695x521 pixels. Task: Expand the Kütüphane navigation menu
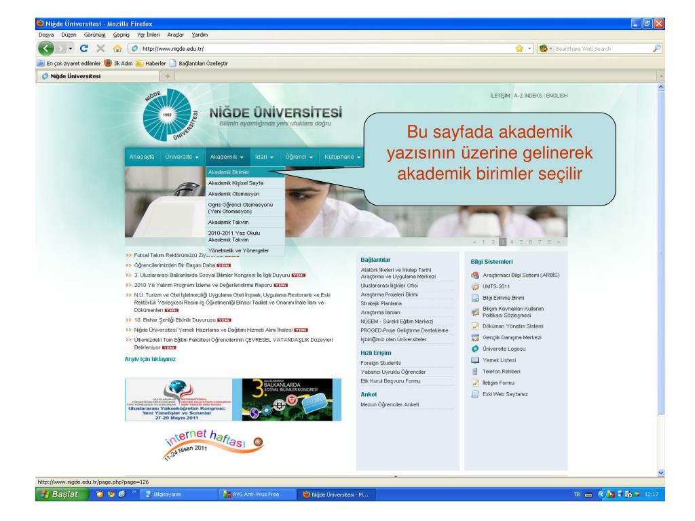pyautogui.click(x=342, y=157)
